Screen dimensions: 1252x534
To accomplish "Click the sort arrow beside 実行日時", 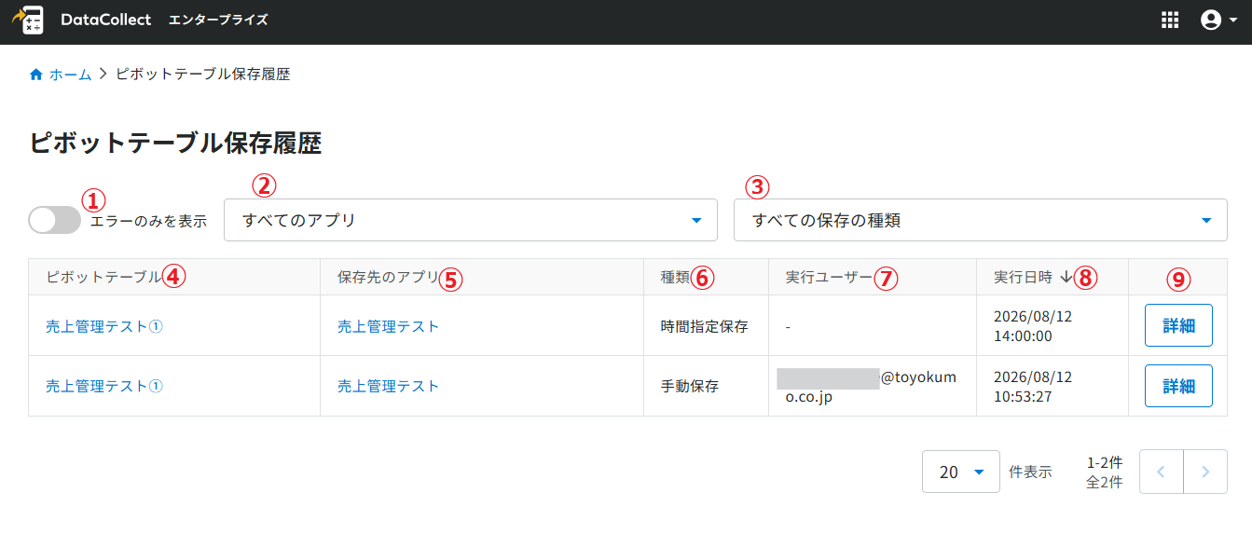I will point(1066,277).
